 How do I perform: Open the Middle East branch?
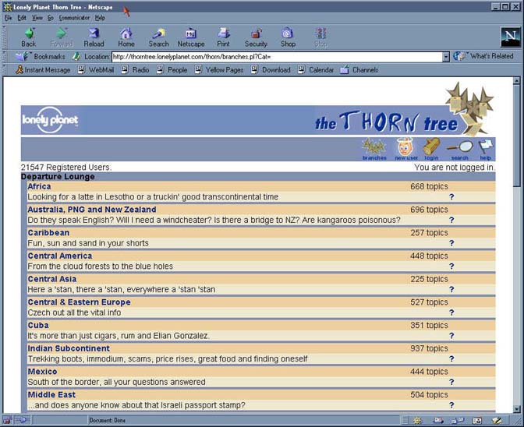[x=51, y=394]
